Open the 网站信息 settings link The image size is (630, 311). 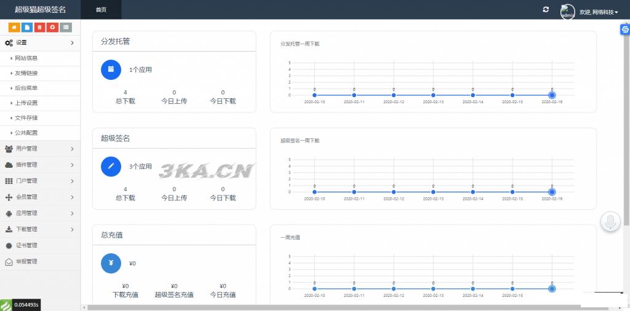point(26,58)
